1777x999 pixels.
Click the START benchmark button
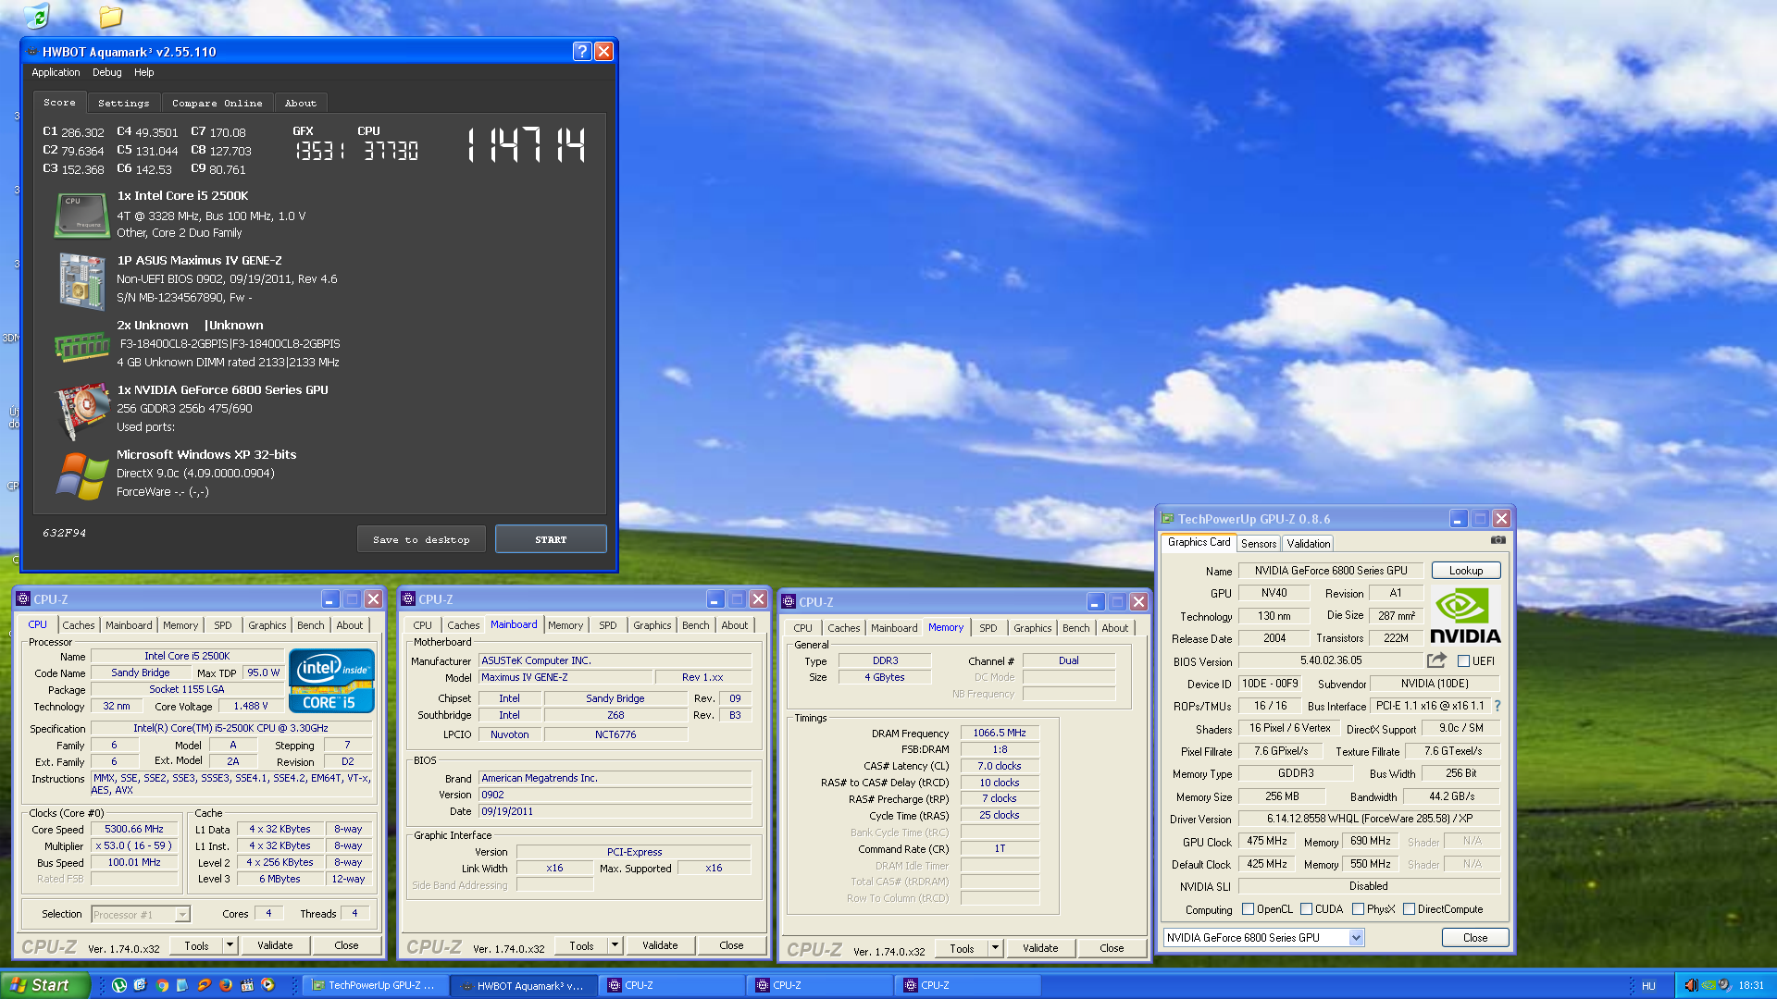coord(551,539)
